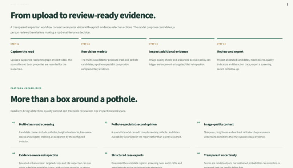Select the "Evidence-aware reinspection" capability title
293x168 pixels.
click(39, 155)
